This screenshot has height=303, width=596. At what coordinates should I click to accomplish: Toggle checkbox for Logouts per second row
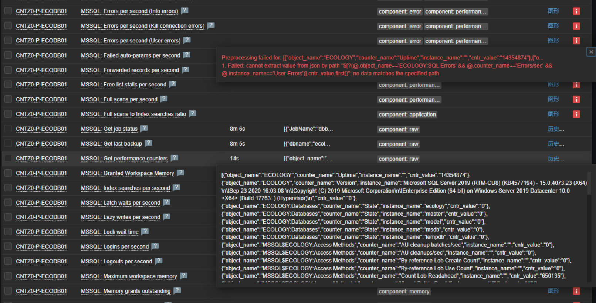(x=8, y=261)
